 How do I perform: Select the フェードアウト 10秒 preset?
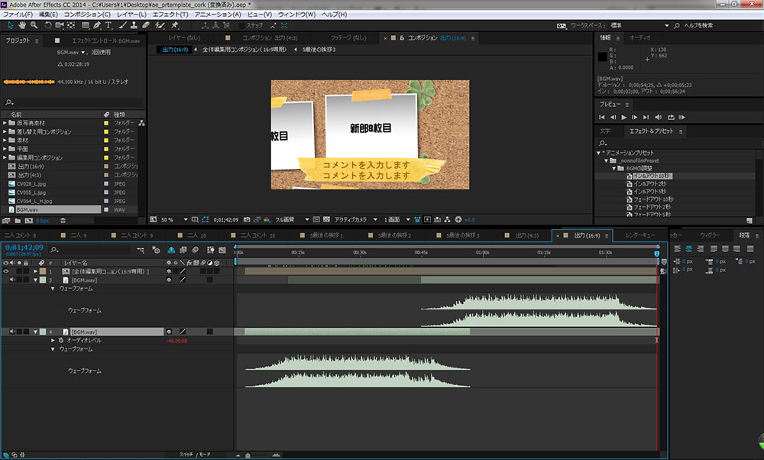[652, 199]
